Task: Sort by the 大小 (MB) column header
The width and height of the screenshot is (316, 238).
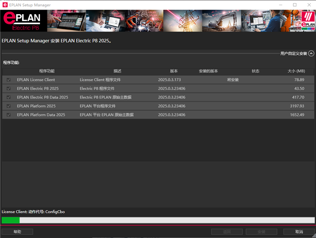Action: (296, 71)
